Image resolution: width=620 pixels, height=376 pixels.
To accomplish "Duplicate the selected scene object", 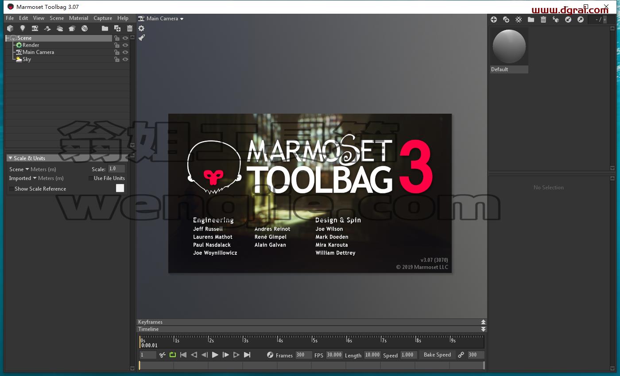I will coord(117,28).
